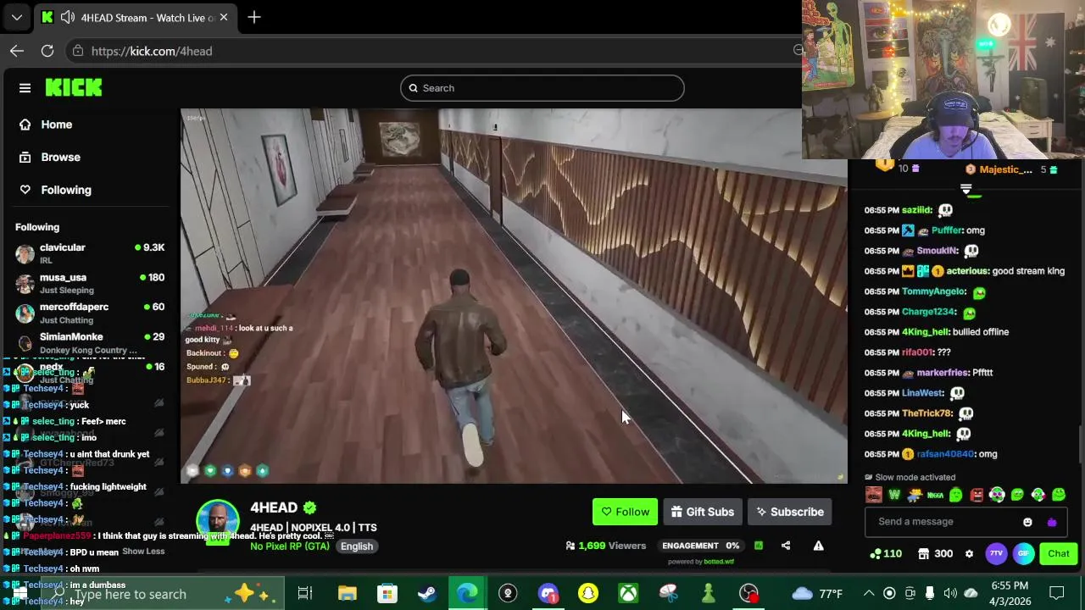The image size is (1085, 610).
Task: Open the GIF picker
Action: [1023, 554]
